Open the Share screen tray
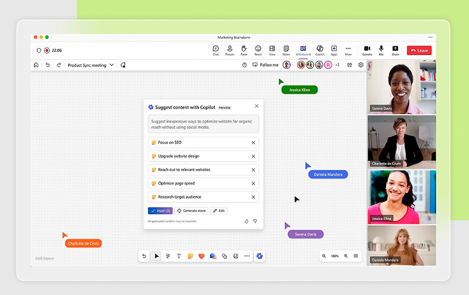The width and height of the screenshot is (469, 295). click(395, 50)
